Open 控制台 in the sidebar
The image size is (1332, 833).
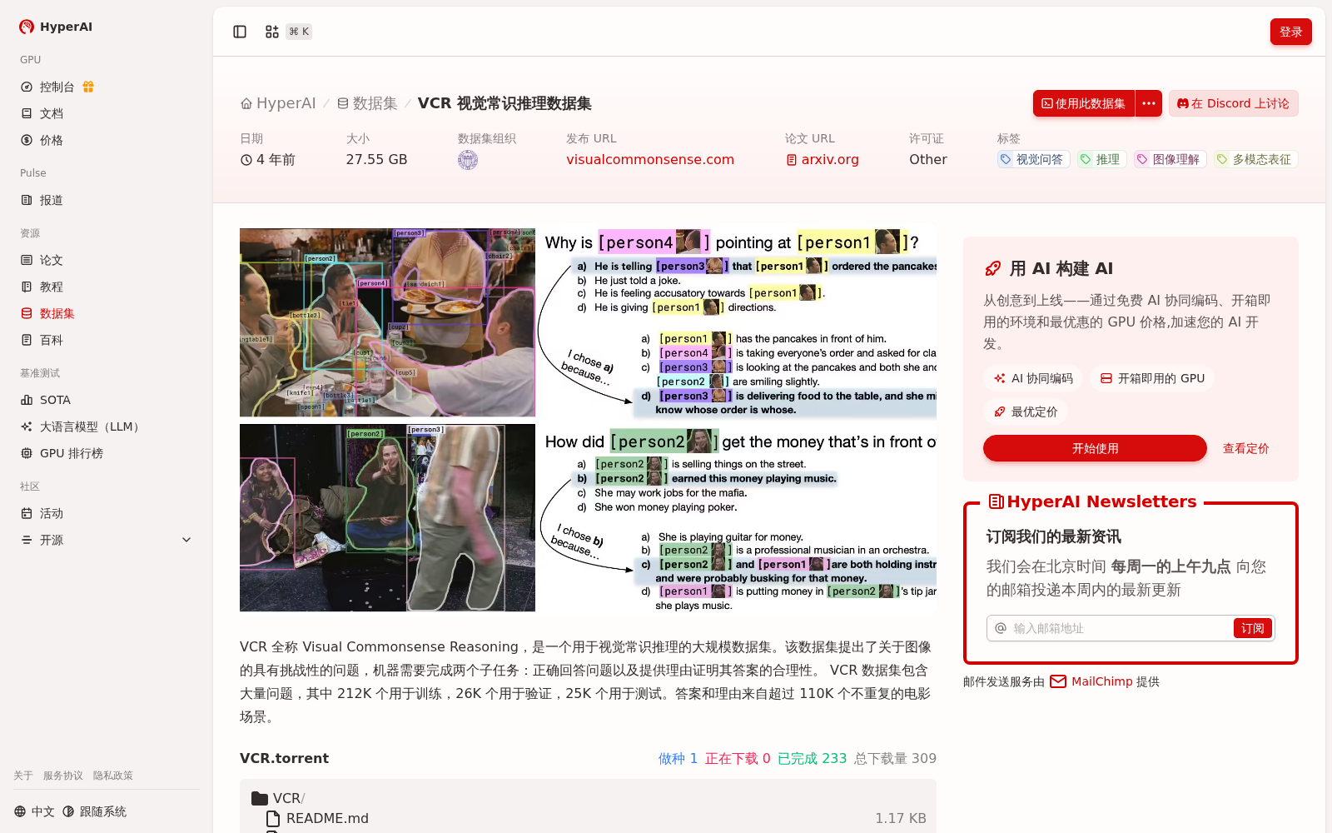(x=57, y=87)
